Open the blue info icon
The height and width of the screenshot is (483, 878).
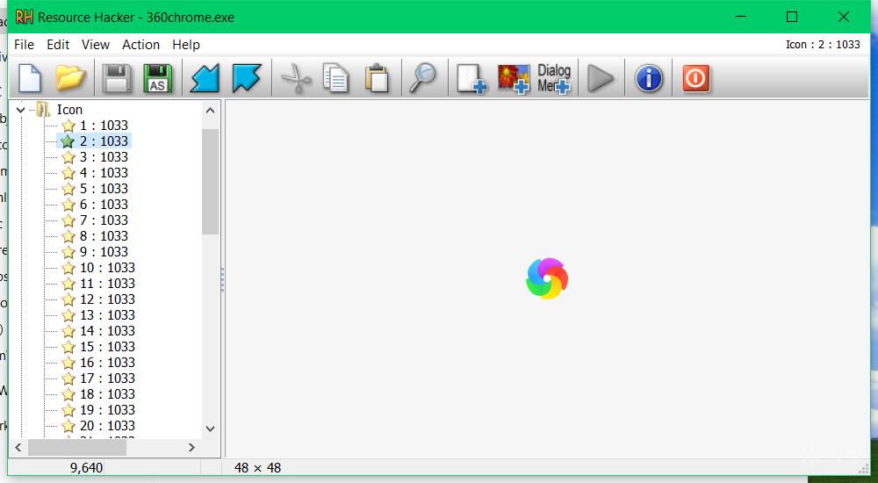pos(649,78)
